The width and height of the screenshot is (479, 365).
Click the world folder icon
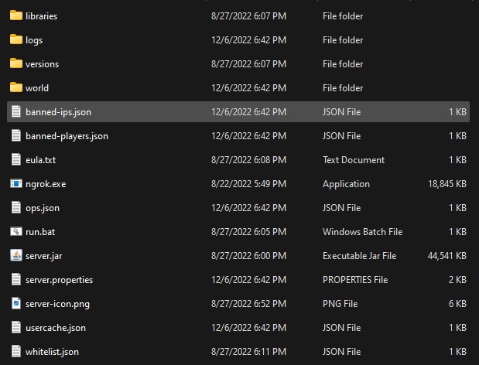pos(16,87)
